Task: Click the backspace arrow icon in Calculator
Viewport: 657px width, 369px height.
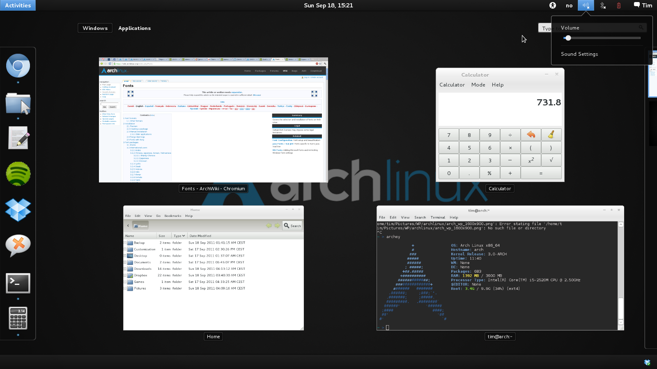Action: click(531, 134)
